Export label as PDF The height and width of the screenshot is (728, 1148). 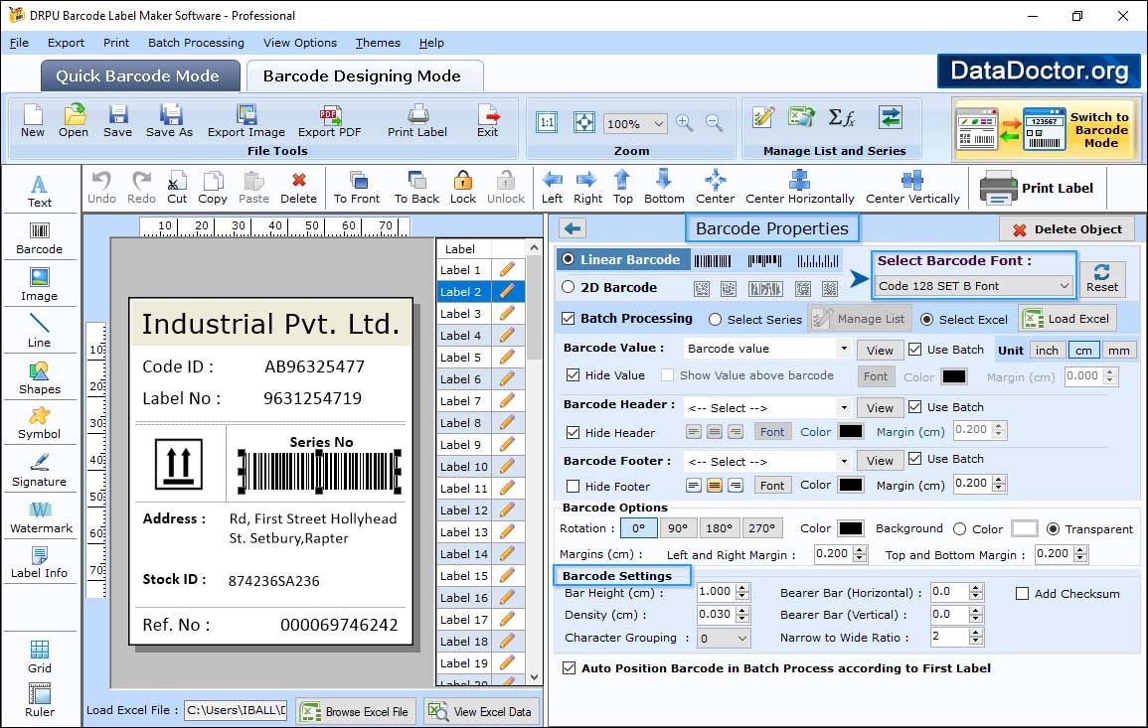[329, 121]
